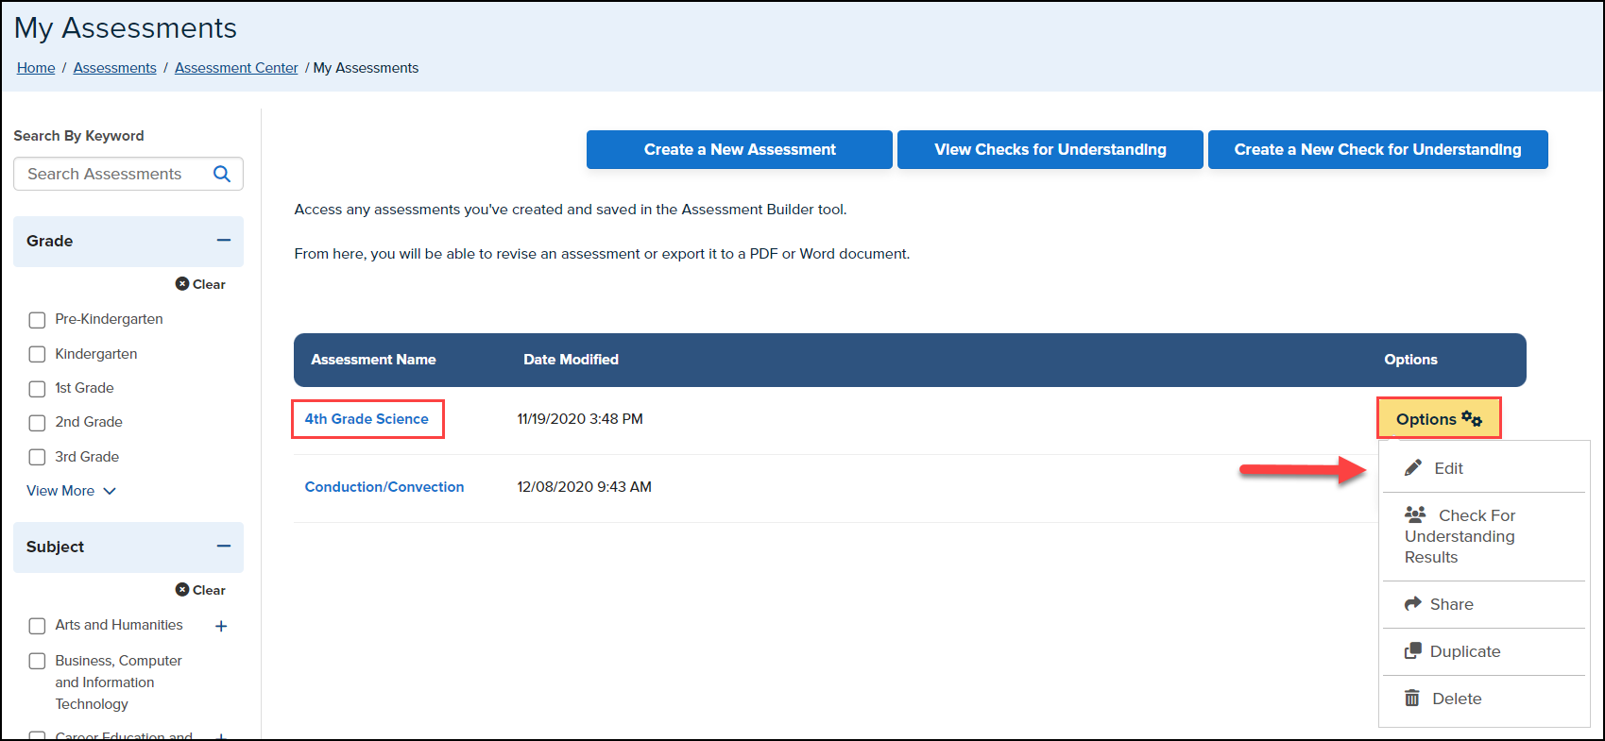
Task: Tick the Arts and Humanities checkbox
Action: pyautogui.click(x=37, y=626)
